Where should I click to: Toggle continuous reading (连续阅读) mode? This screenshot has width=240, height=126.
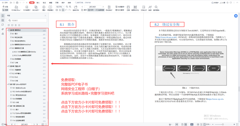100,10
